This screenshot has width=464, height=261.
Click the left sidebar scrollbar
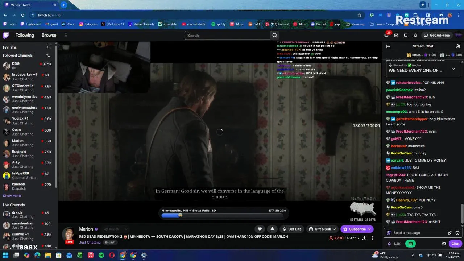click(x=56, y=116)
